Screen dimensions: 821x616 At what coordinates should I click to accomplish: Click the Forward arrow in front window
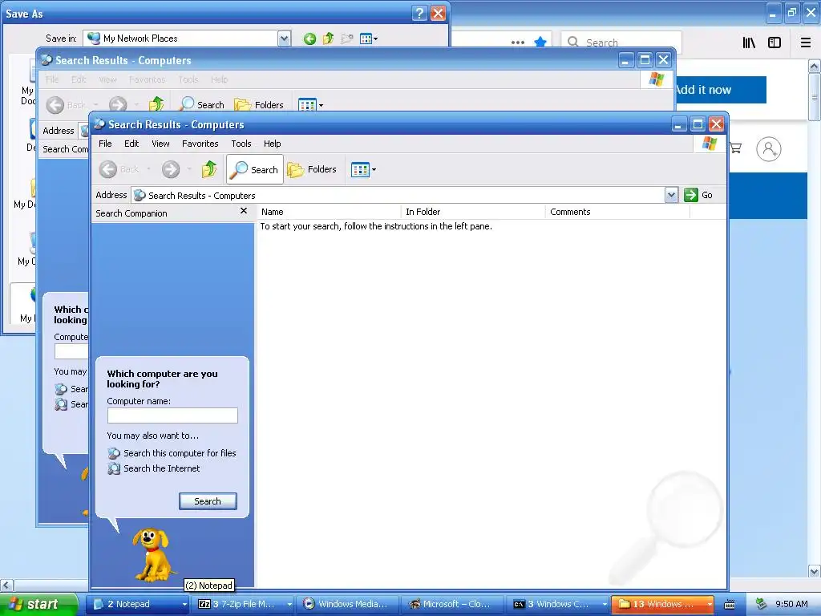tap(171, 169)
